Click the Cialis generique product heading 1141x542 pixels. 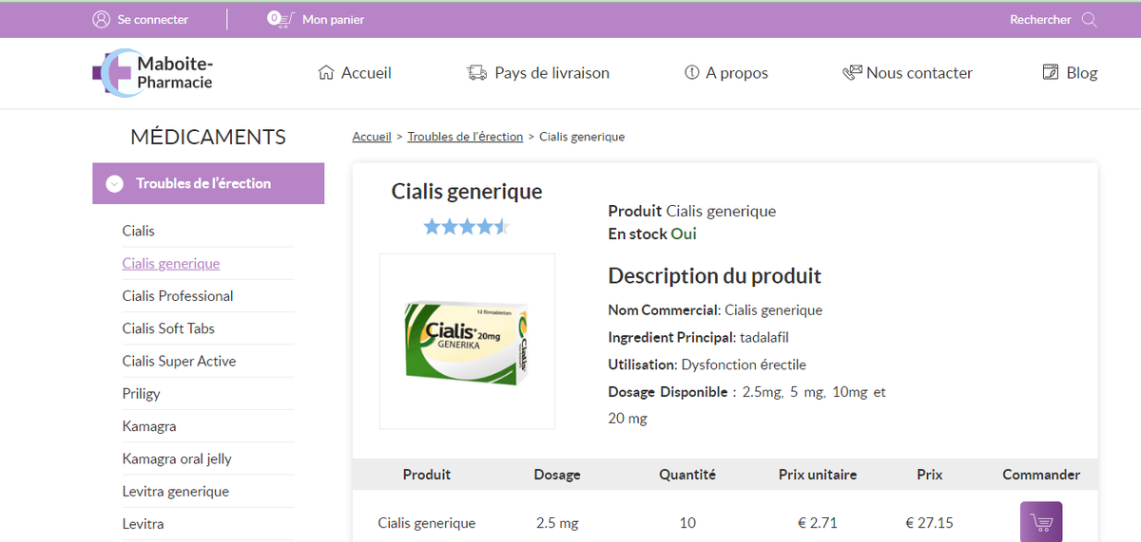(x=467, y=192)
